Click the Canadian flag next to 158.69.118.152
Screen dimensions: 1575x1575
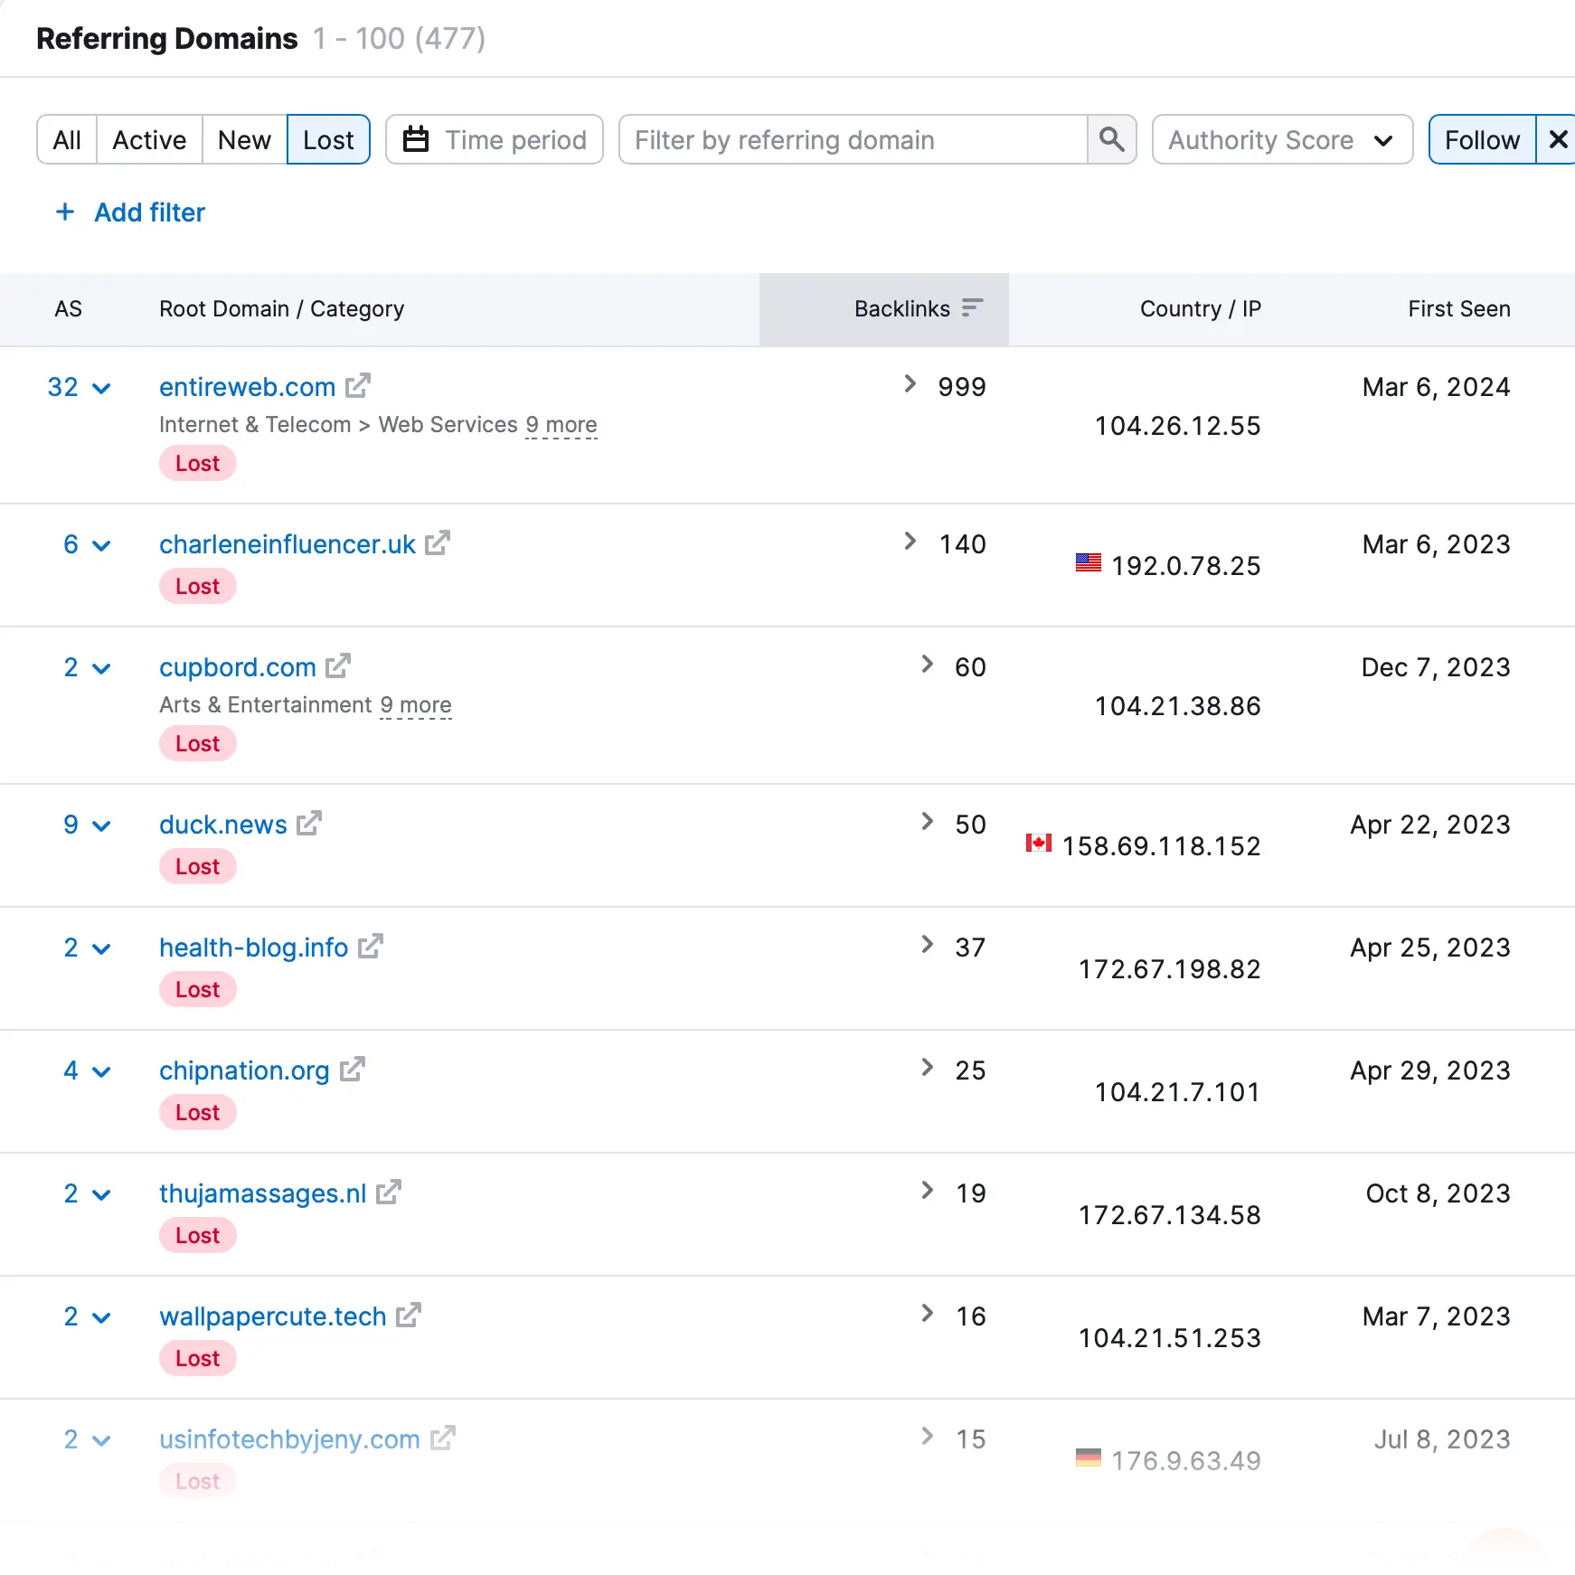(1039, 843)
